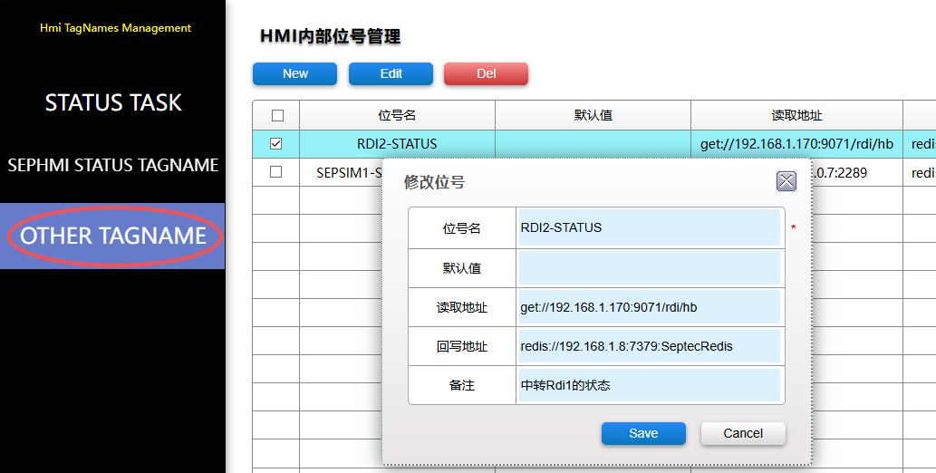This screenshot has width=936, height=473.
Task: Uncheck the RDI2-STATUS row checkbox
Action: 276,143
